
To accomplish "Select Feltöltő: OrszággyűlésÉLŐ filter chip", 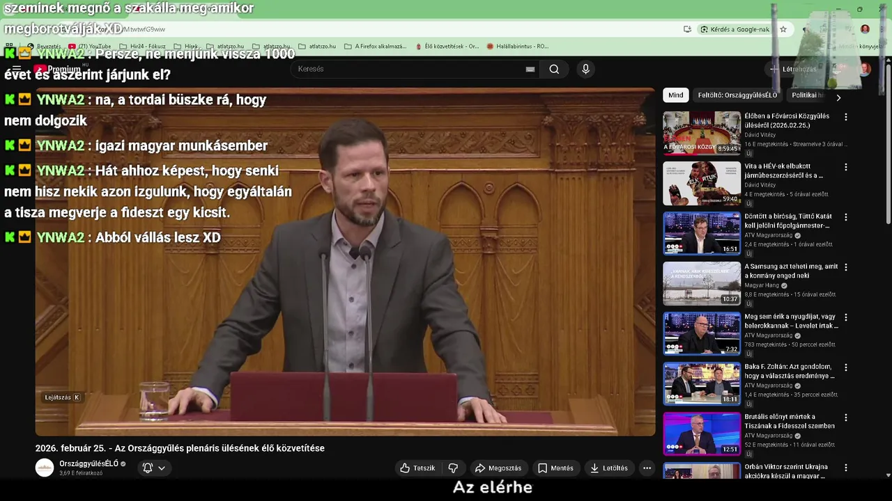I will [x=737, y=95].
